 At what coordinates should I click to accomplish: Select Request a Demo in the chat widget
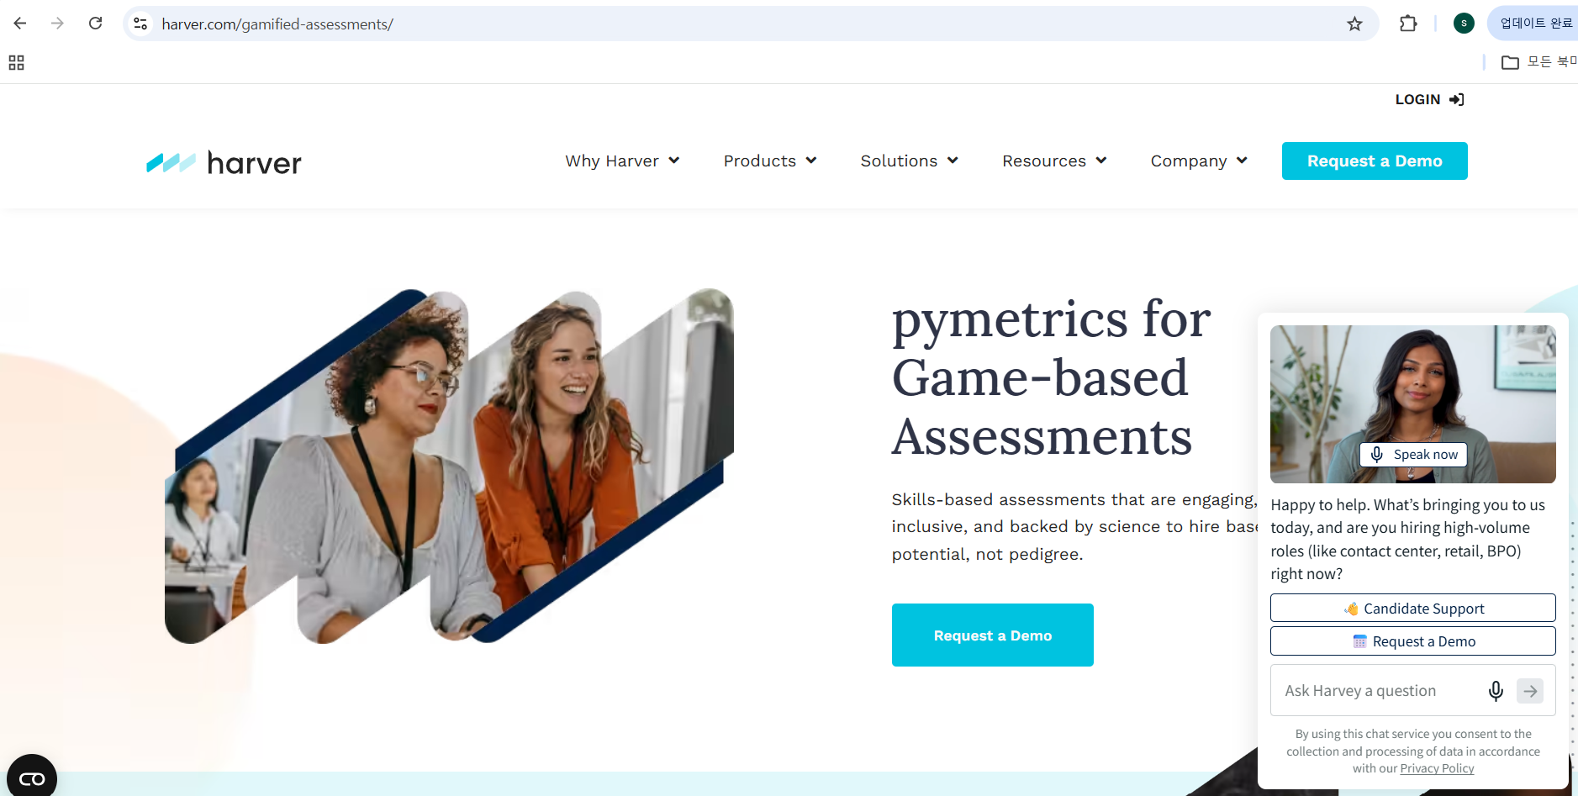tap(1413, 641)
